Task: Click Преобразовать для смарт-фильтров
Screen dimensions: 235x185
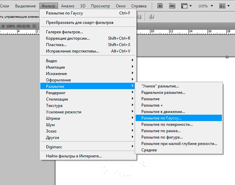Action: point(80,23)
